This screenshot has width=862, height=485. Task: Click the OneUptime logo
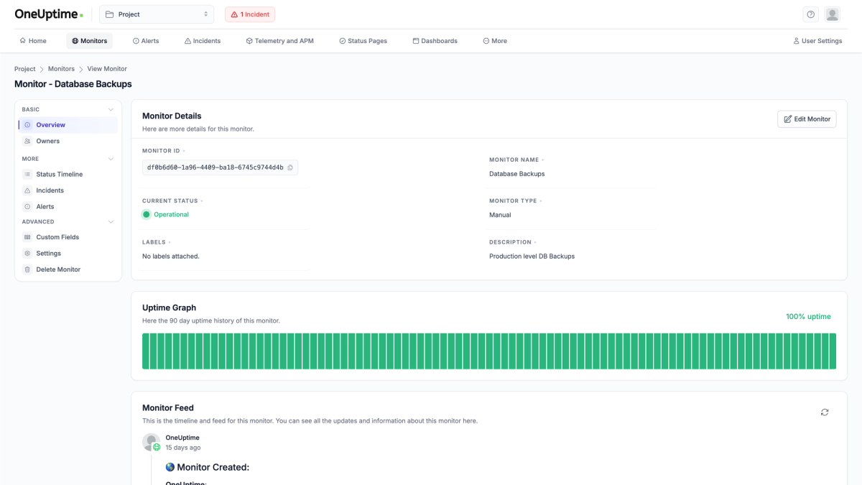(49, 14)
